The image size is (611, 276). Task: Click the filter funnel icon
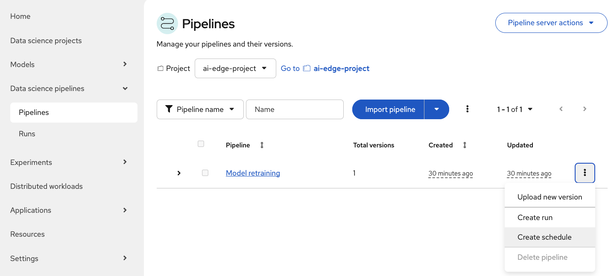169,109
